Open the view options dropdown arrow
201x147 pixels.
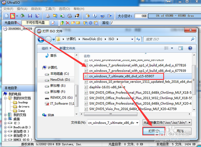pos(172,48)
